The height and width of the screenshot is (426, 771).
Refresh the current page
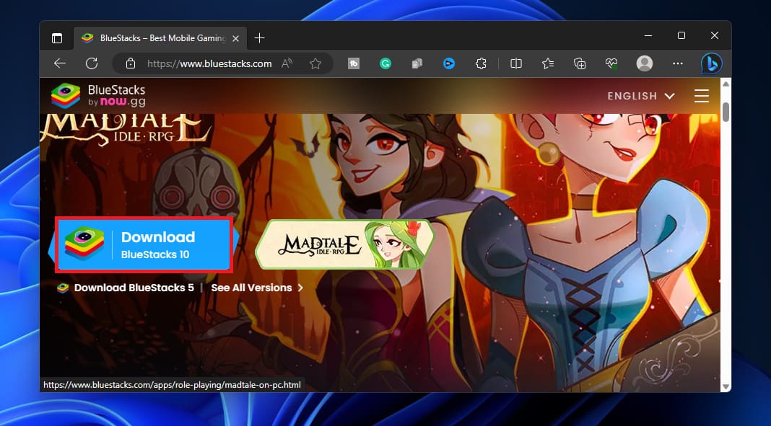tap(92, 63)
